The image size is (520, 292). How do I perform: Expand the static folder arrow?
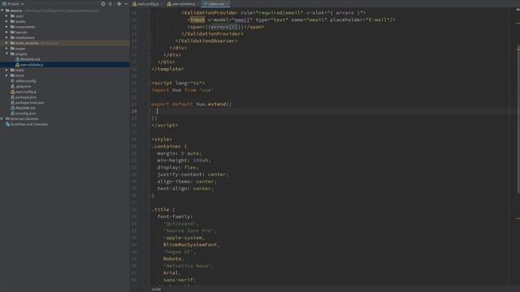(x=6, y=70)
